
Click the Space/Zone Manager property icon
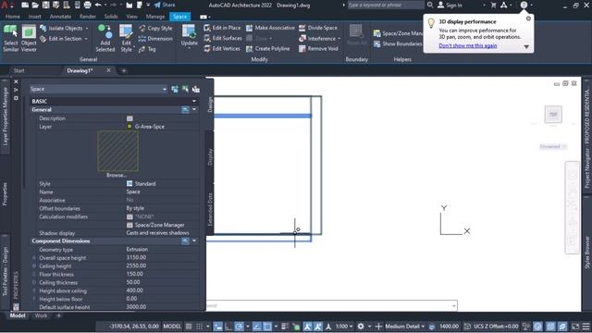coord(129,225)
